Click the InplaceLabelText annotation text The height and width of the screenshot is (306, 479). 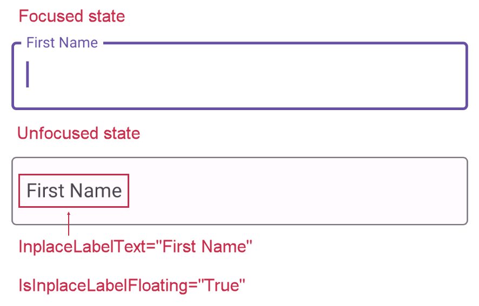tap(136, 247)
